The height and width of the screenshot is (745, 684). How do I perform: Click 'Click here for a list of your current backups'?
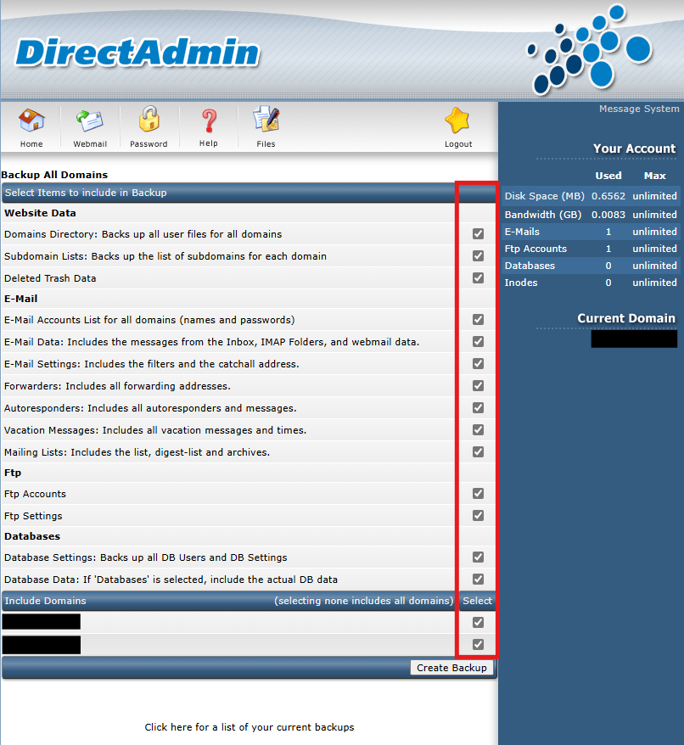[x=249, y=727]
